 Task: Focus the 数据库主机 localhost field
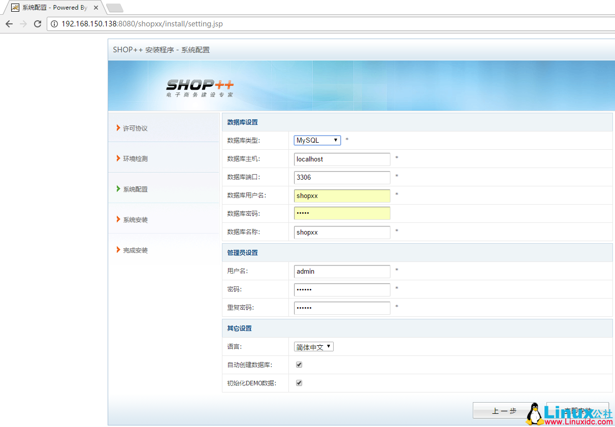point(342,159)
